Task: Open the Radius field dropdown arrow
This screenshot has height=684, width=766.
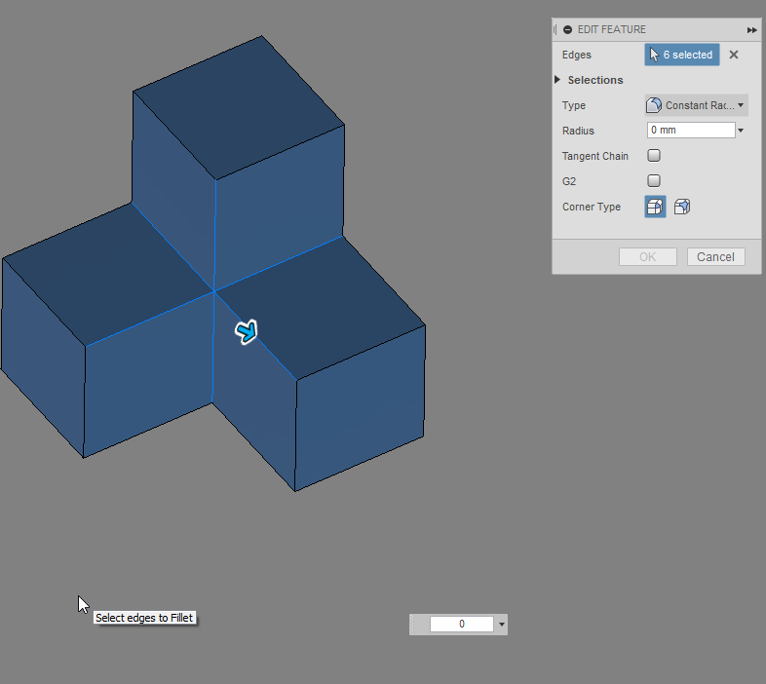Action: pyautogui.click(x=741, y=131)
